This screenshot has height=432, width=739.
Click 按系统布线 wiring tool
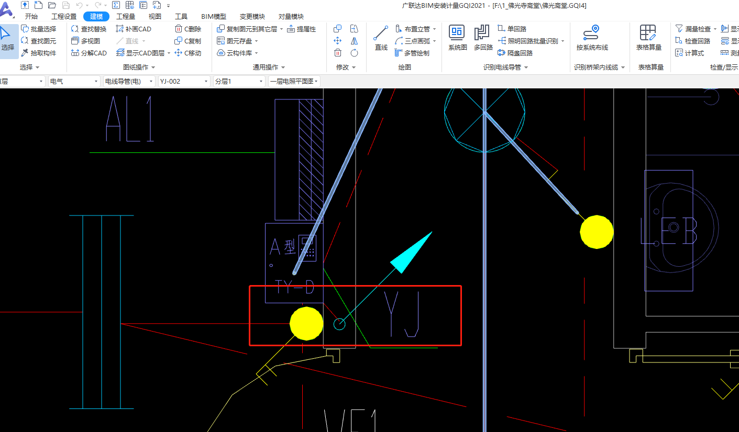[x=592, y=38]
